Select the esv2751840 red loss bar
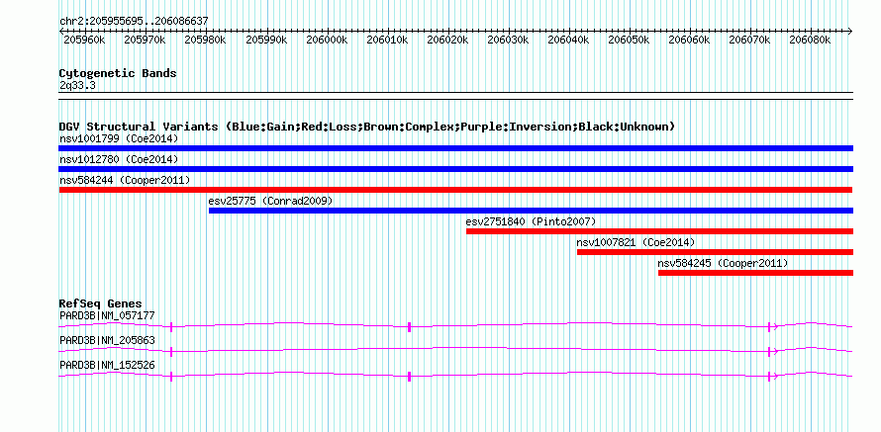 point(659,231)
